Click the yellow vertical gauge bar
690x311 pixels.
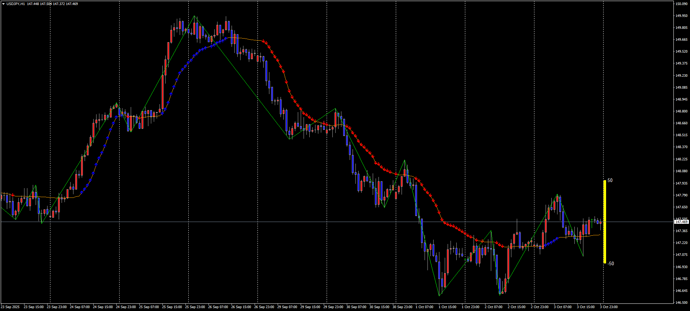click(x=605, y=222)
